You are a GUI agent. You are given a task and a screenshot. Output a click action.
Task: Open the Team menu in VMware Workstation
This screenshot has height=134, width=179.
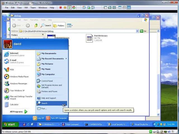tap(33, 8)
